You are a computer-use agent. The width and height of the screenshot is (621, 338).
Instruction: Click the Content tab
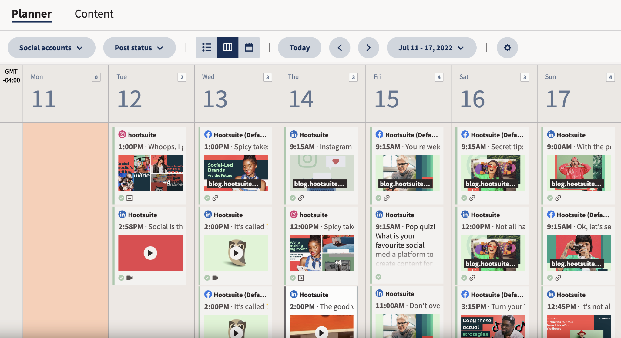pyautogui.click(x=94, y=13)
